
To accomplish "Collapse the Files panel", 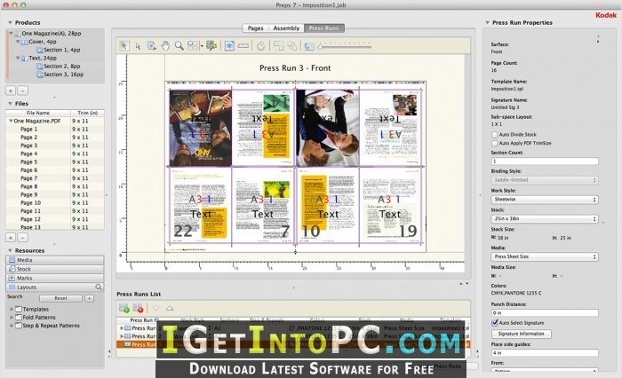I will click(11, 104).
